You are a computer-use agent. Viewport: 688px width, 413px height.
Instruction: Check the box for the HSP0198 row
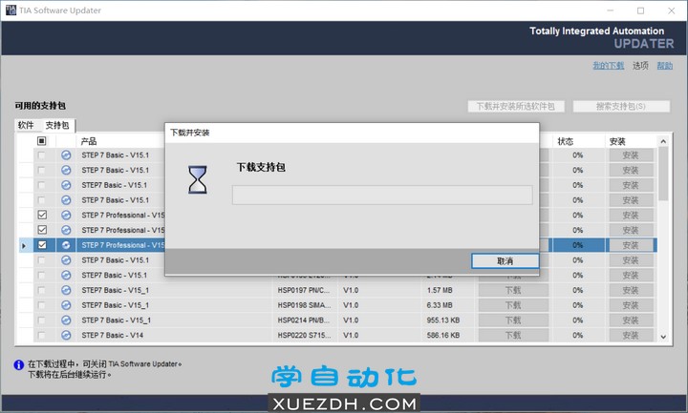pyautogui.click(x=41, y=305)
